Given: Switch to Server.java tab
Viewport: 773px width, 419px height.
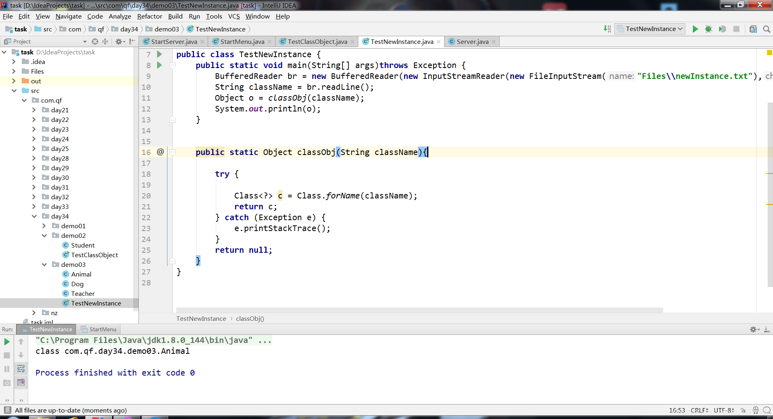Looking at the screenshot, I should [x=472, y=41].
